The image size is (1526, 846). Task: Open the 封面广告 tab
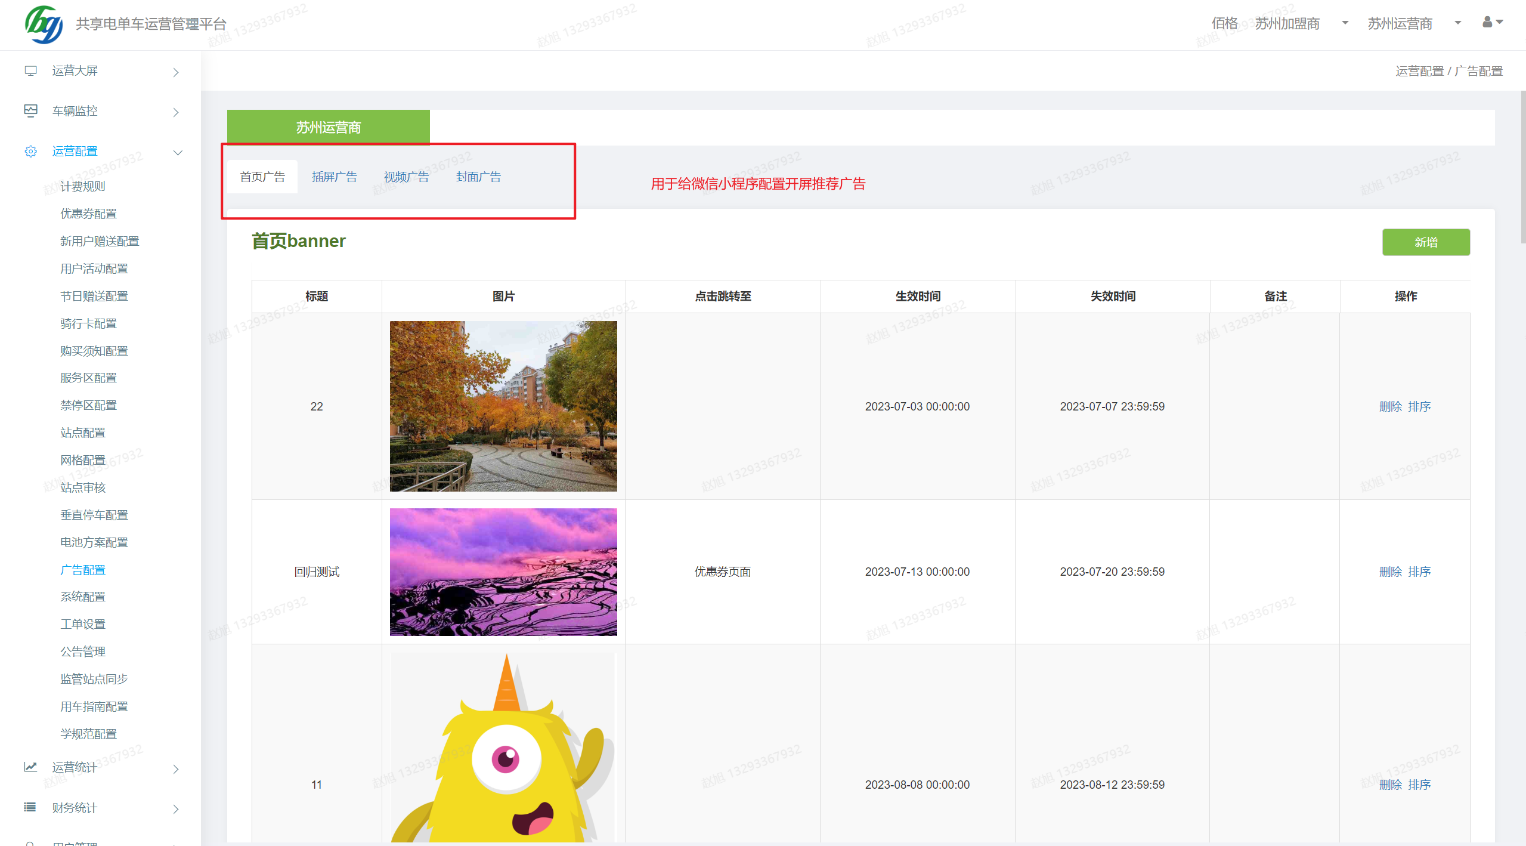coord(478,176)
